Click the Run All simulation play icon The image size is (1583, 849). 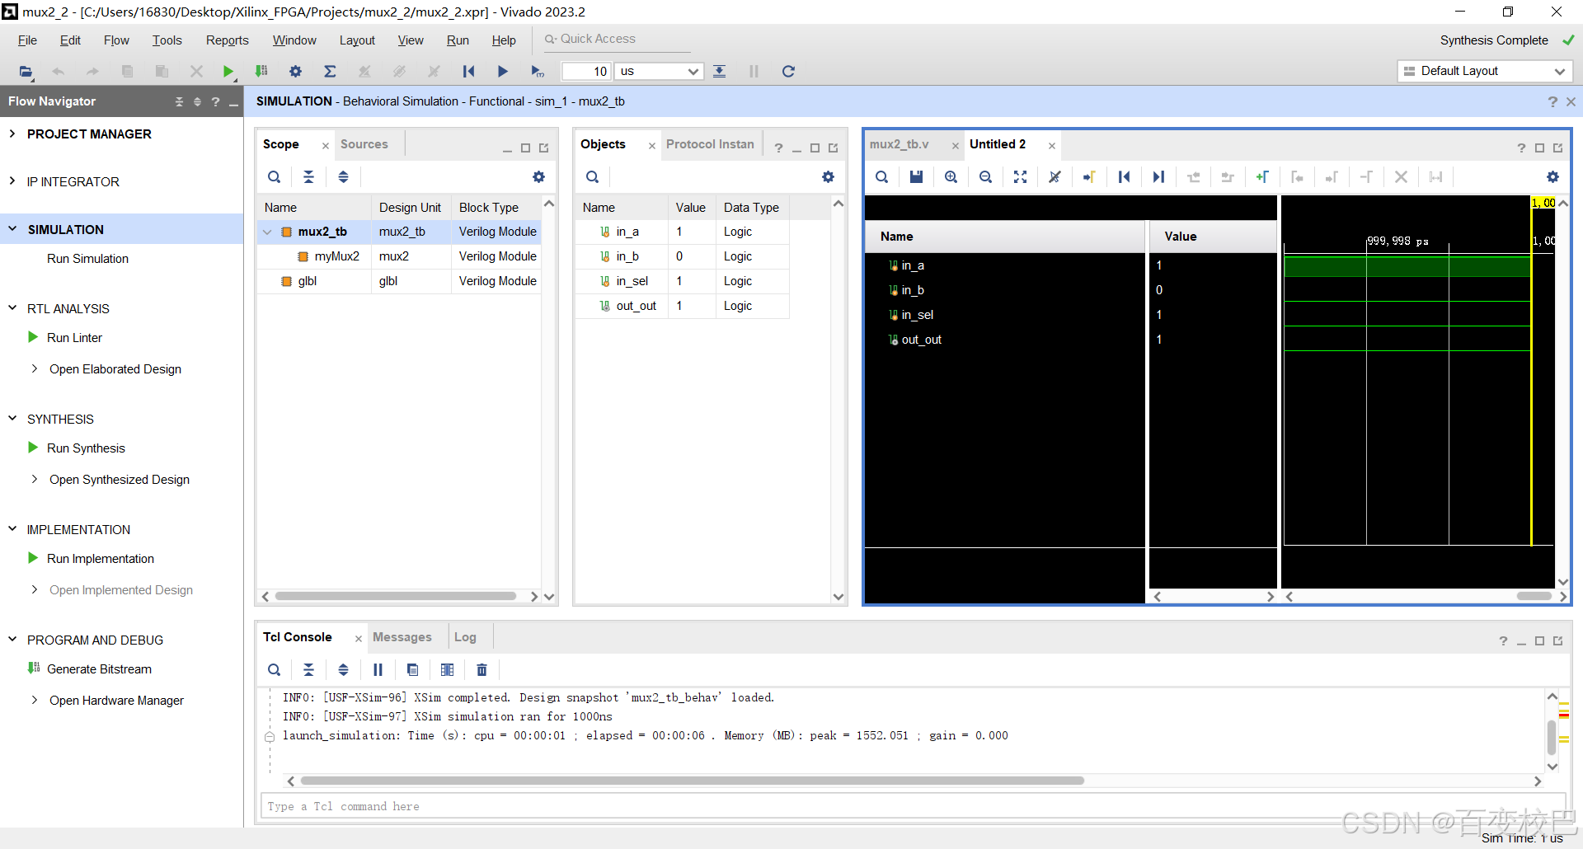[503, 72]
